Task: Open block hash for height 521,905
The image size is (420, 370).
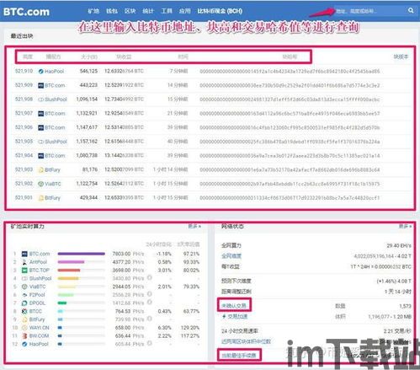Action: 290,142
